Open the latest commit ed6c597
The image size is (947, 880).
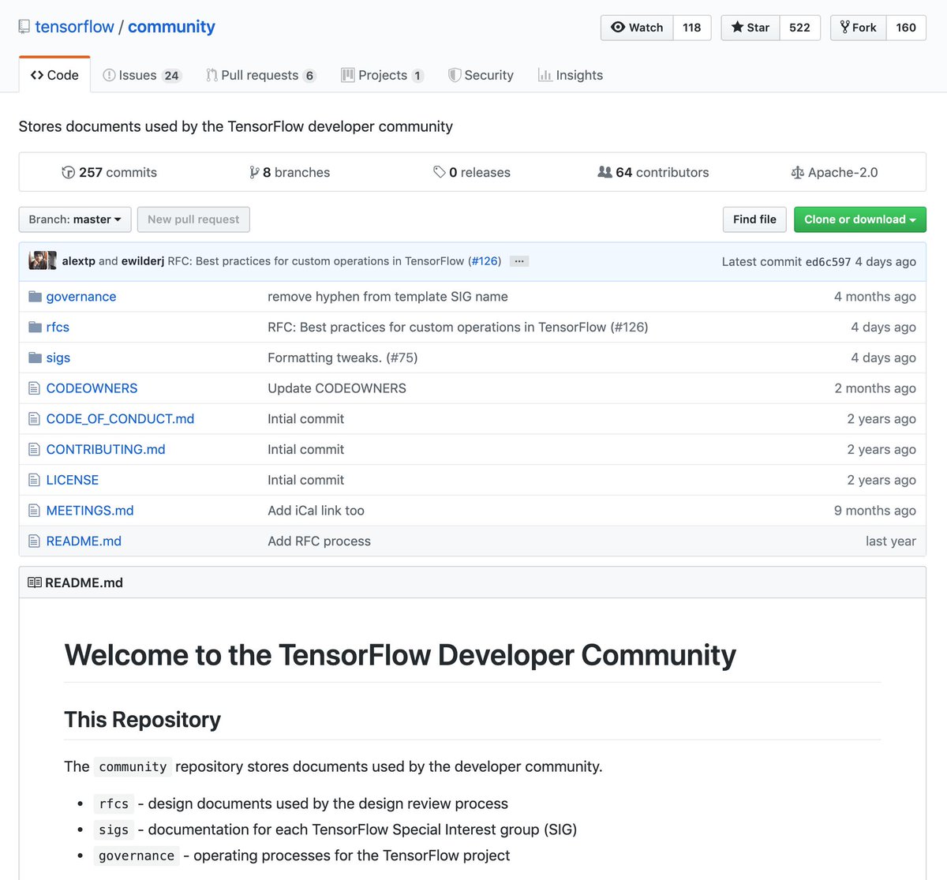coord(828,262)
